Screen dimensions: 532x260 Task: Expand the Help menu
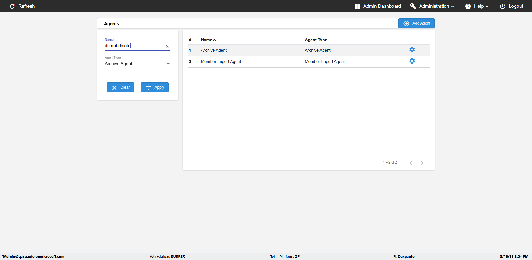click(x=477, y=6)
